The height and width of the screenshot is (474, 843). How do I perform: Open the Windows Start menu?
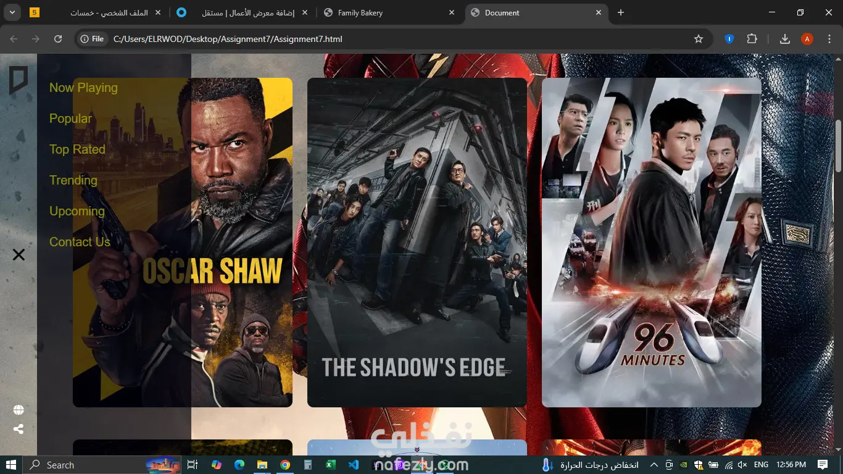pyautogui.click(x=11, y=465)
